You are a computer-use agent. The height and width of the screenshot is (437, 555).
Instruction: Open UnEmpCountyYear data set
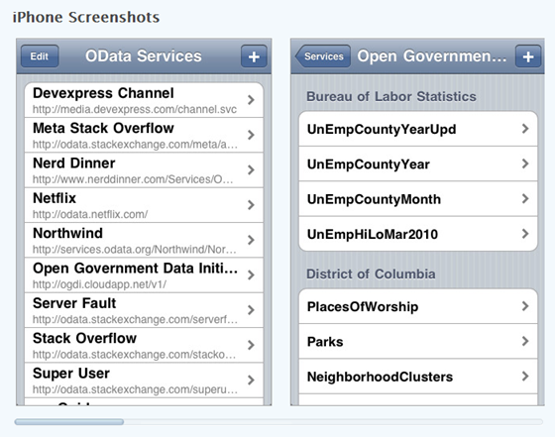tap(418, 164)
